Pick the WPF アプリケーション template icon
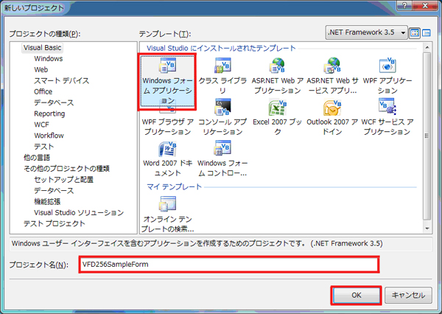 point(387,66)
